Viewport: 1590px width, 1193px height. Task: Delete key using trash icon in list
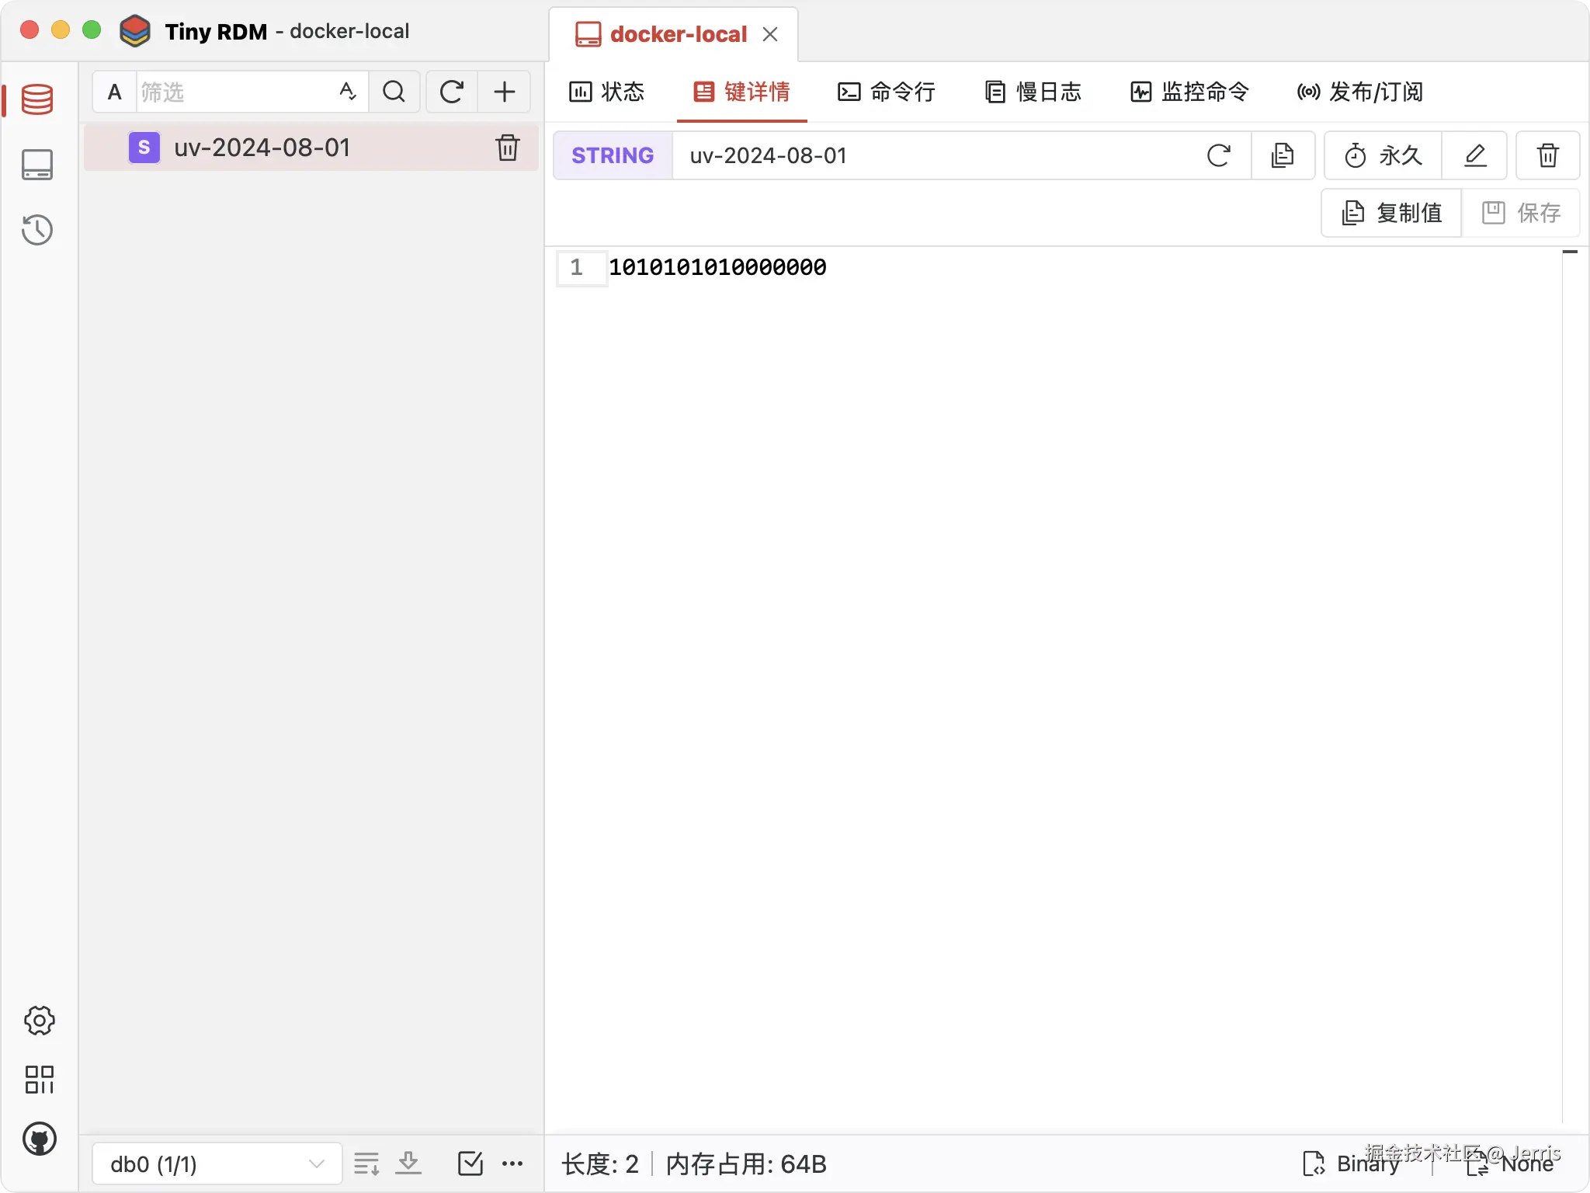(508, 148)
